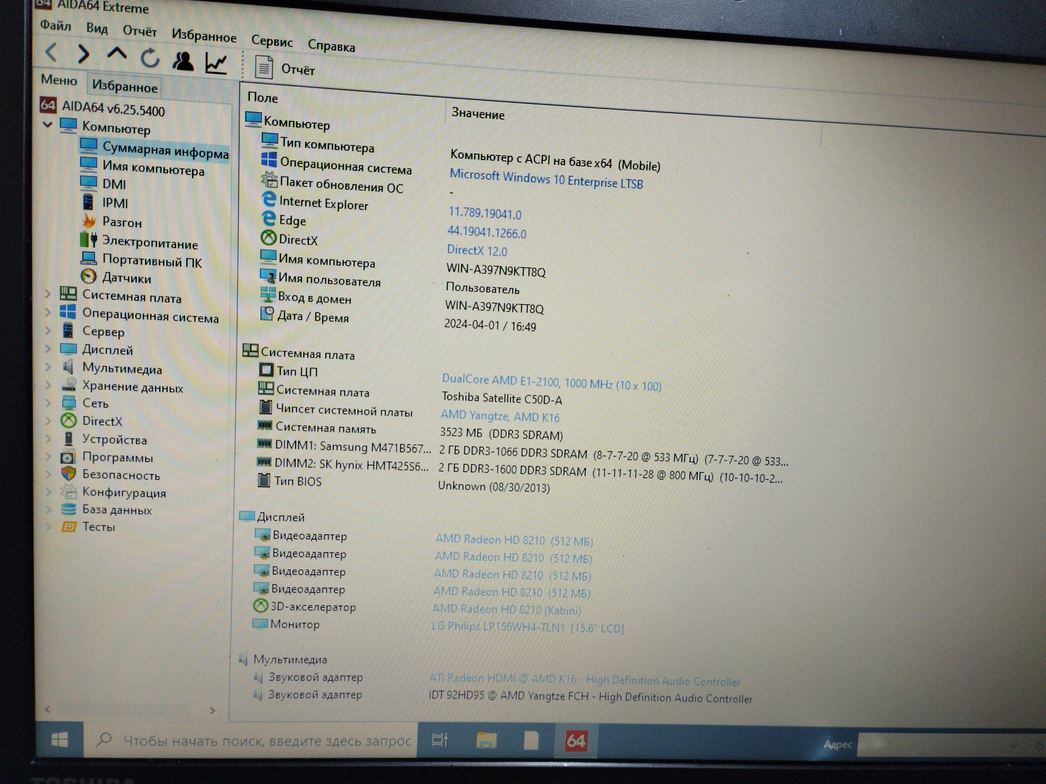This screenshot has width=1046, height=784.
Task: Click the Отчёт report document icon
Action: [264, 67]
